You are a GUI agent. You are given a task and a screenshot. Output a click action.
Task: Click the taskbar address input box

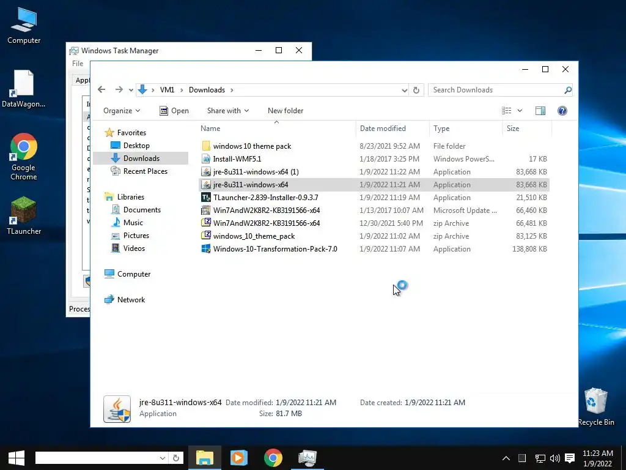point(97,458)
